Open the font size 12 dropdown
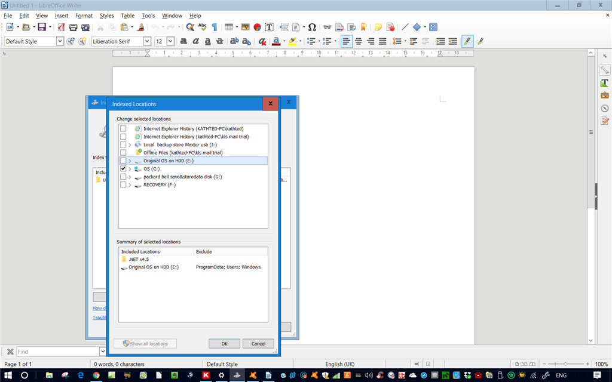The image size is (612, 382). pos(170,41)
